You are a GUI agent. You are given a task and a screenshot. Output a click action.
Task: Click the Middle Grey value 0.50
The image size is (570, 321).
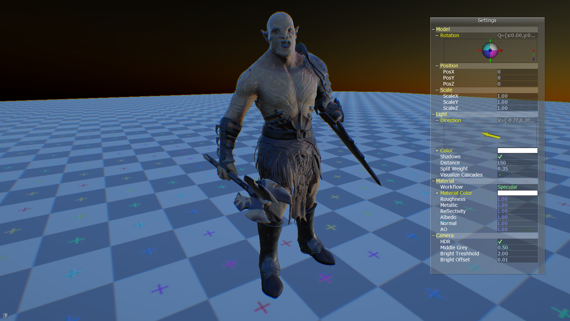click(518, 248)
